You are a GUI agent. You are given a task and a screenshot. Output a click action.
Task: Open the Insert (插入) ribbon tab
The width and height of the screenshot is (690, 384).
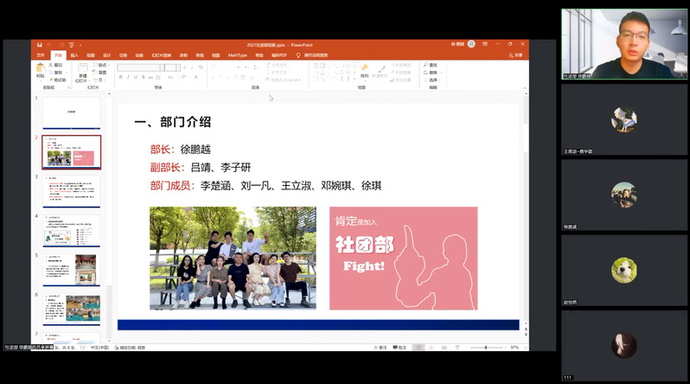(74, 55)
